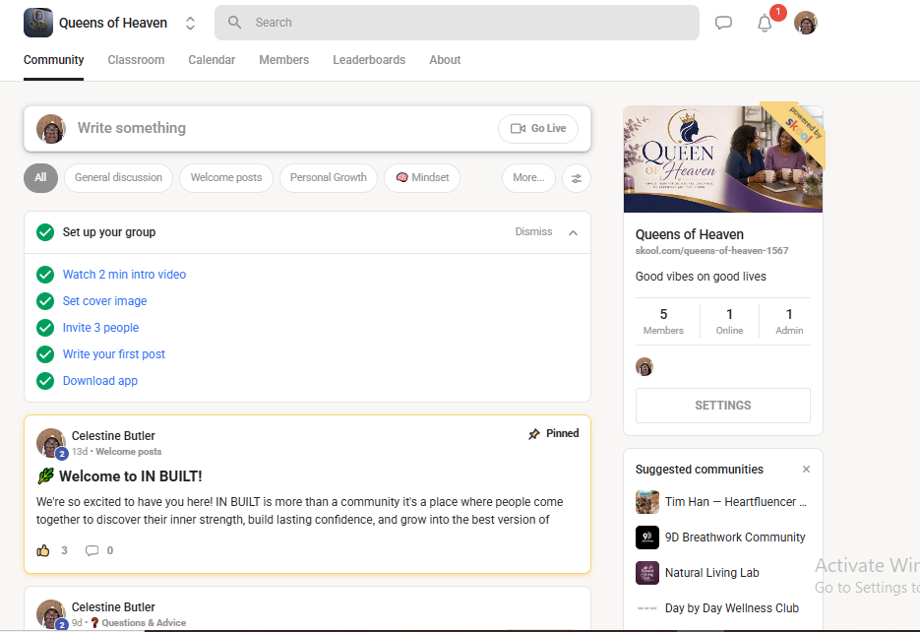Click the 9D Breathwork Community logo icon
920x632 pixels.
647,537
